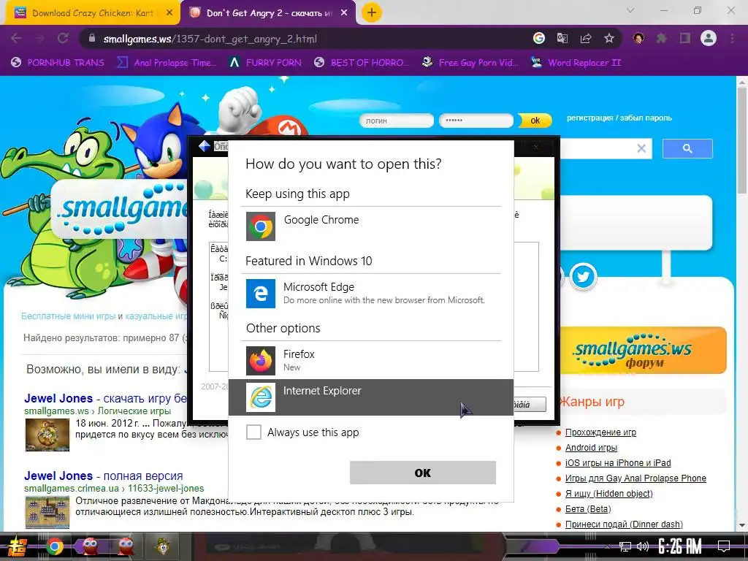The width and height of the screenshot is (748, 561).
Task: Open the Android игры genre link
Action: 591,448
